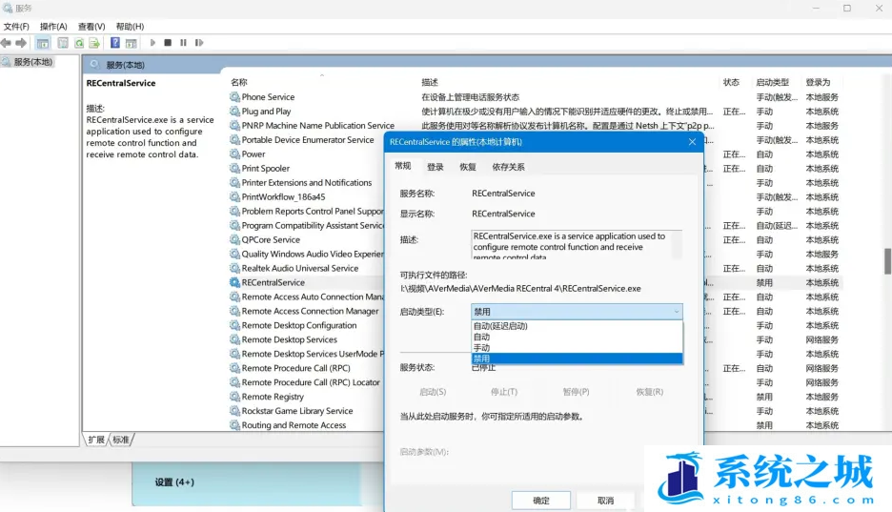Screen dimensions: 892x512
Task: Select the 常规 tab in properties dialog
Action: click(403, 166)
